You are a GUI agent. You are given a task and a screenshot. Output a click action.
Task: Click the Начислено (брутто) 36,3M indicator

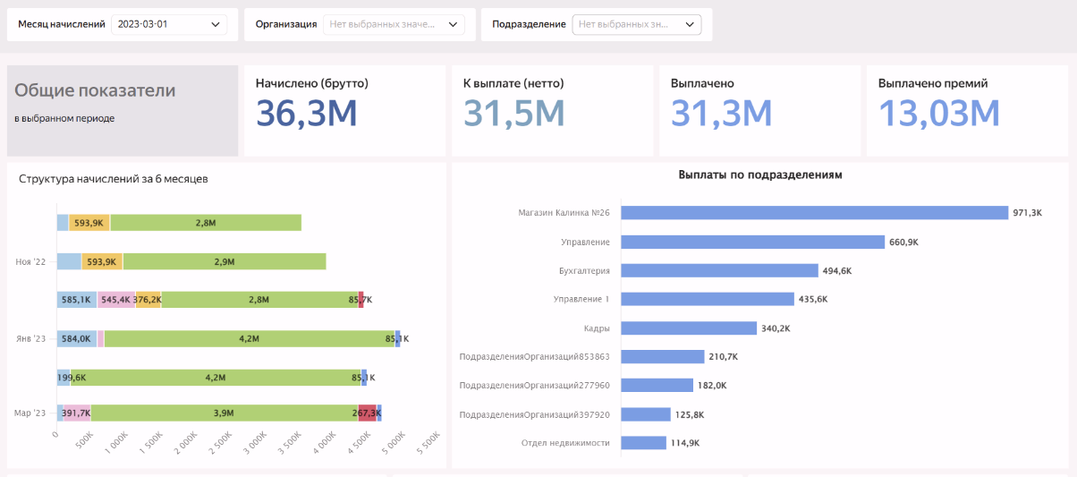click(307, 113)
